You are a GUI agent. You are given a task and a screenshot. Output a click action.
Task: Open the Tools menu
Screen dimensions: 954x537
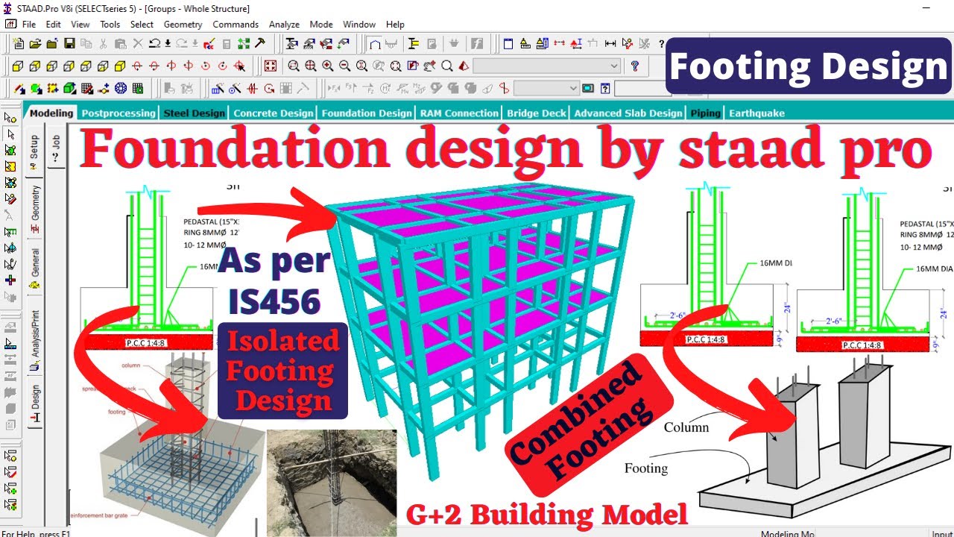110,24
